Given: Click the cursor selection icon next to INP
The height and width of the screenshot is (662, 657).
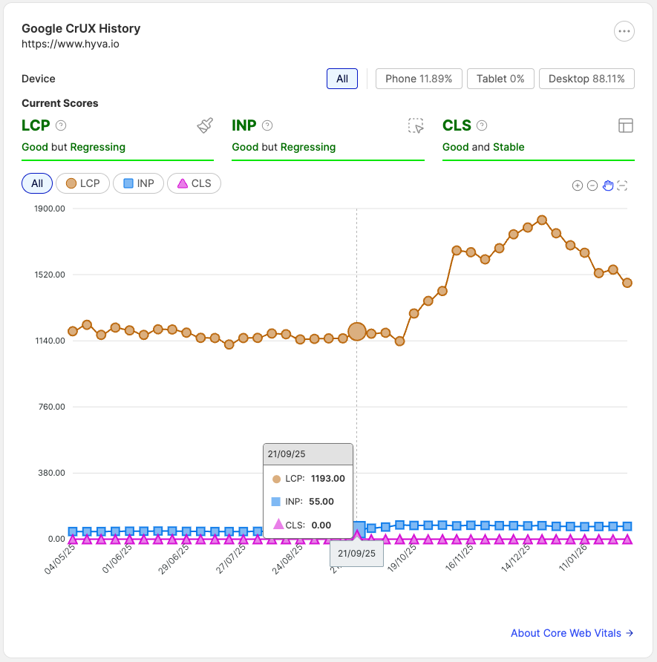Looking at the screenshot, I should coord(416,125).
